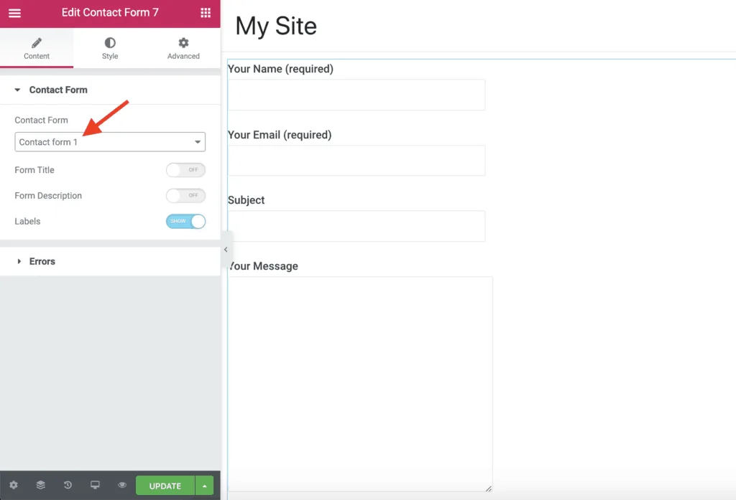Expand the Errors section

[110, 262]
